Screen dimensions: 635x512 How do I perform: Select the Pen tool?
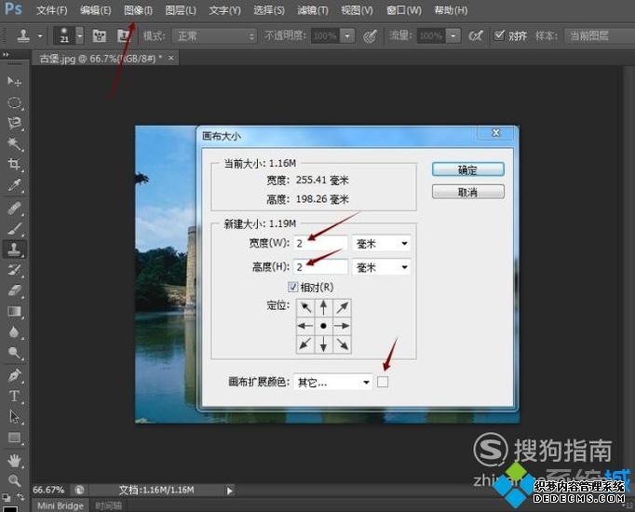click(x=15, y=375)
